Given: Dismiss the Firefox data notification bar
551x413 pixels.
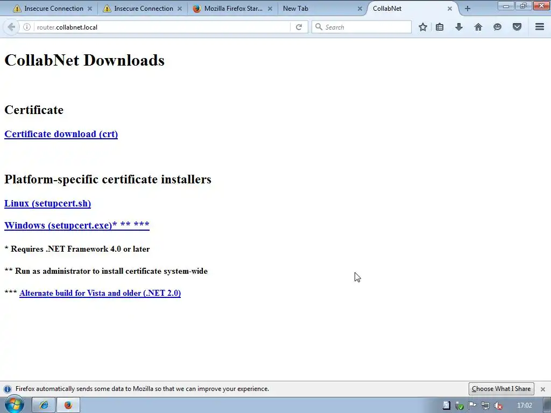Looking at the screenshot, I should click(542, 389).
